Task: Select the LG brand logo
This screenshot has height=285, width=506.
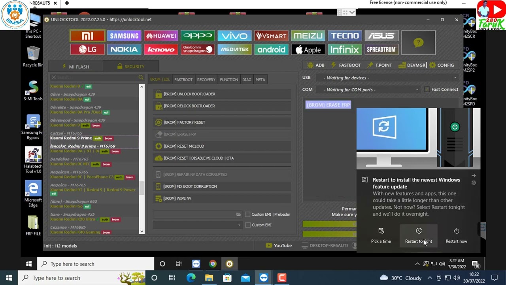Action: pyautogui.click(x=87, y=49)
